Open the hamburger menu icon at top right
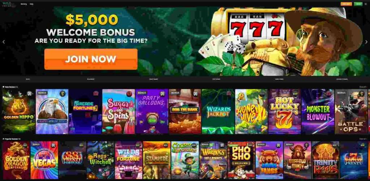Viewport: 370px width, 181px height. pos(366,4)
